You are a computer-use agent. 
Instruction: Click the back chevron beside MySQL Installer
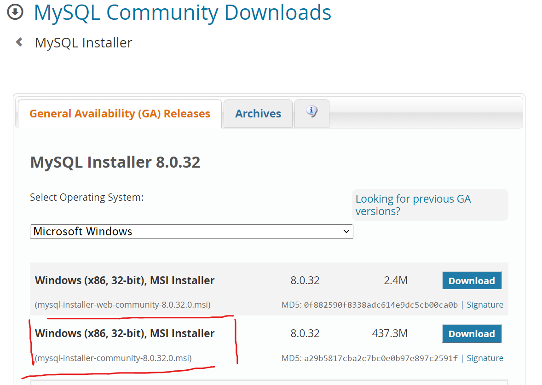point(19,42)
